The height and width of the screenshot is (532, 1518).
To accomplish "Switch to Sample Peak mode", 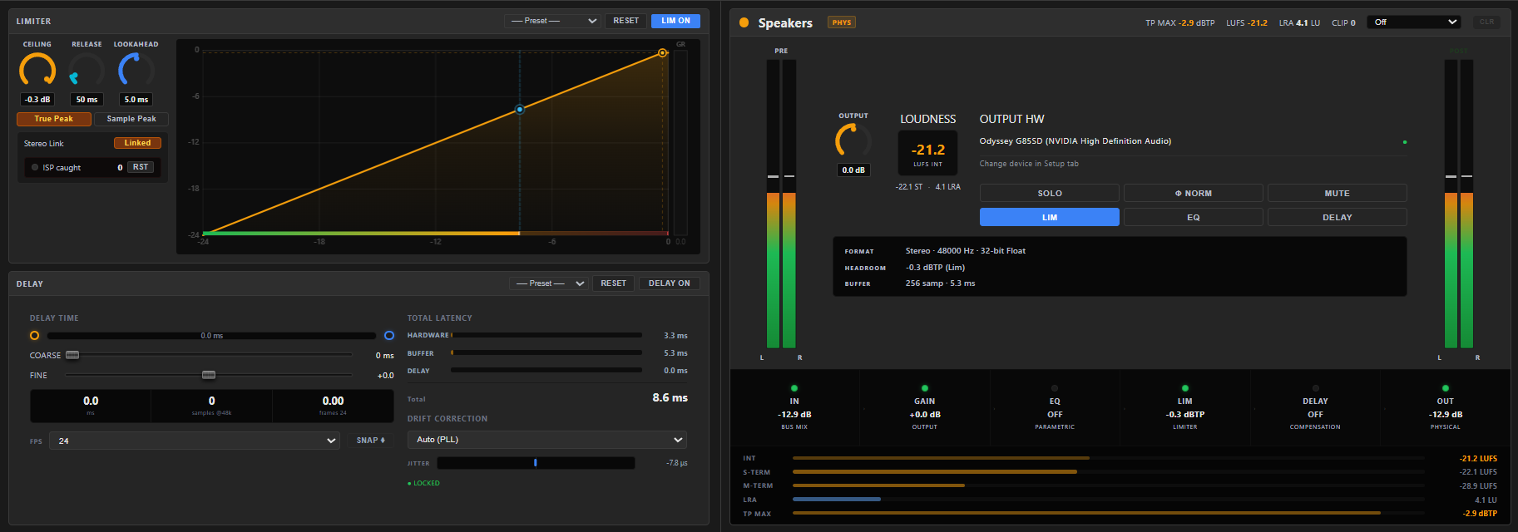I will tap(131, 119).
